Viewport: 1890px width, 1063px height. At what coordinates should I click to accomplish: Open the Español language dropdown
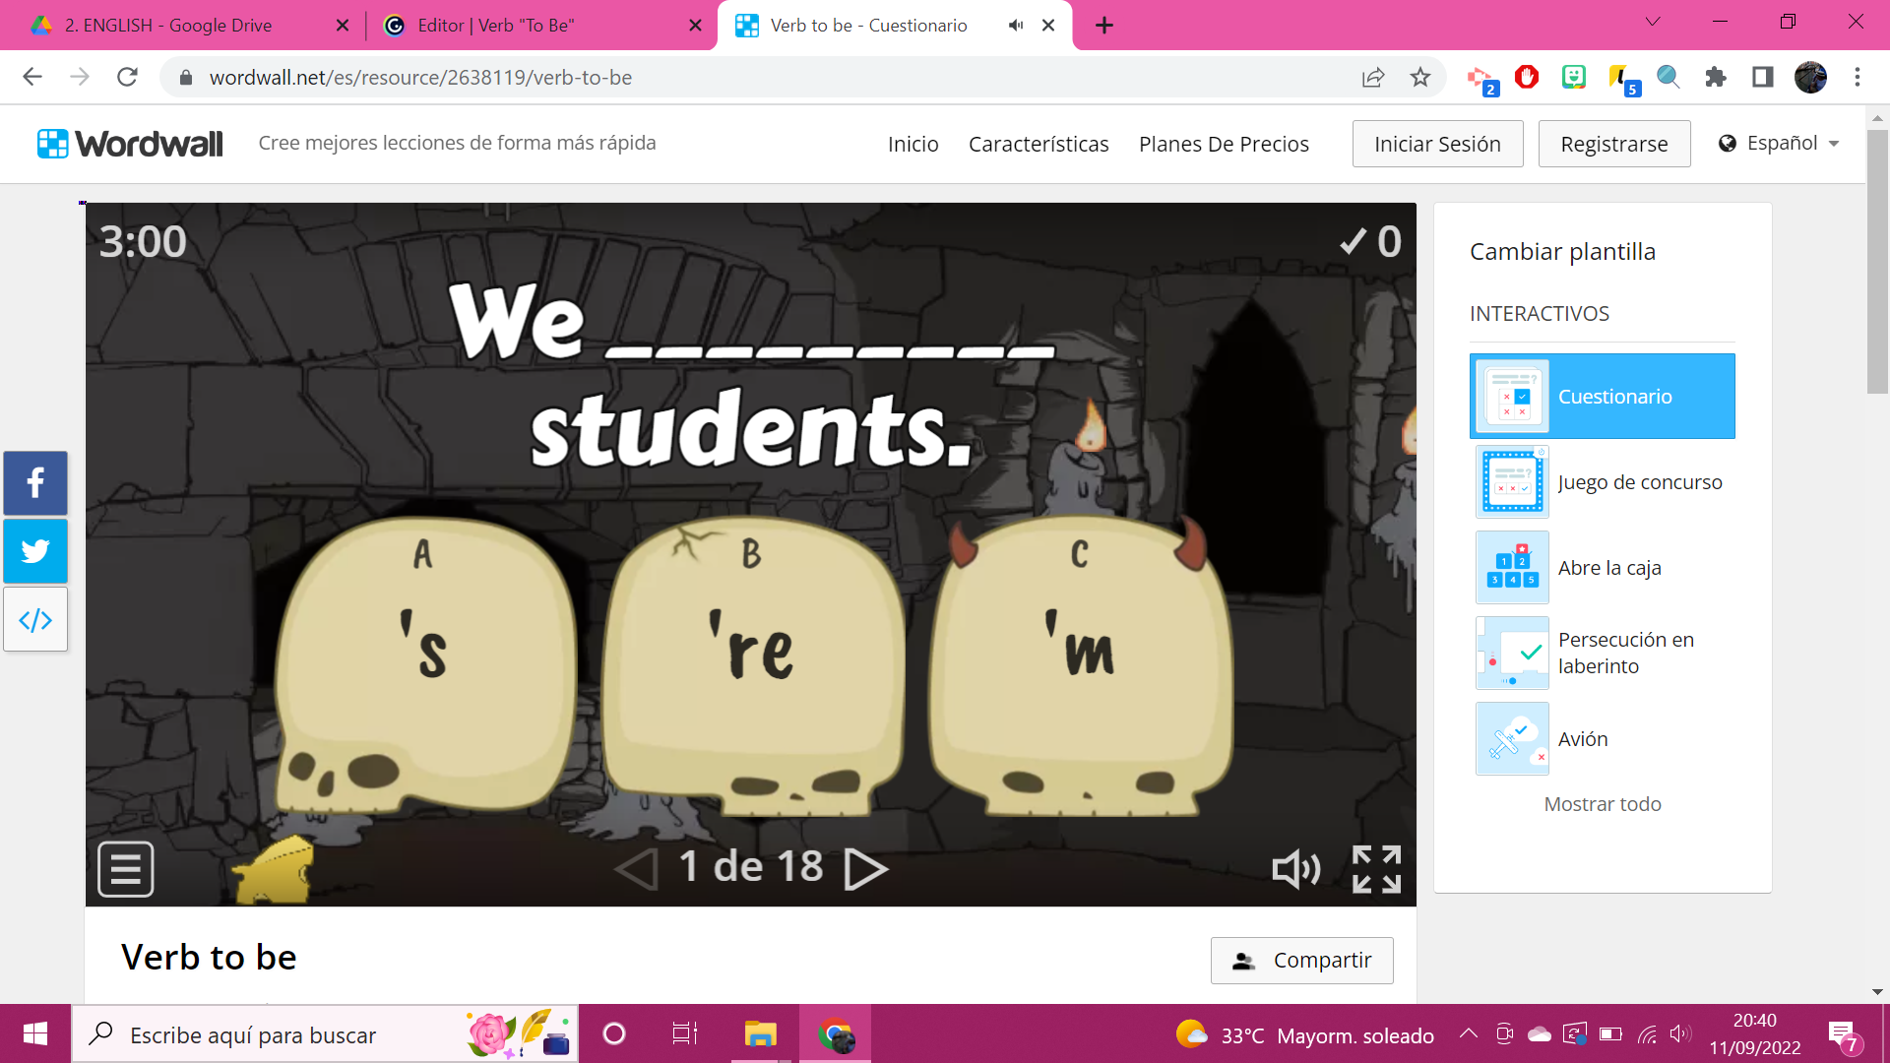tap(1780, 144)
